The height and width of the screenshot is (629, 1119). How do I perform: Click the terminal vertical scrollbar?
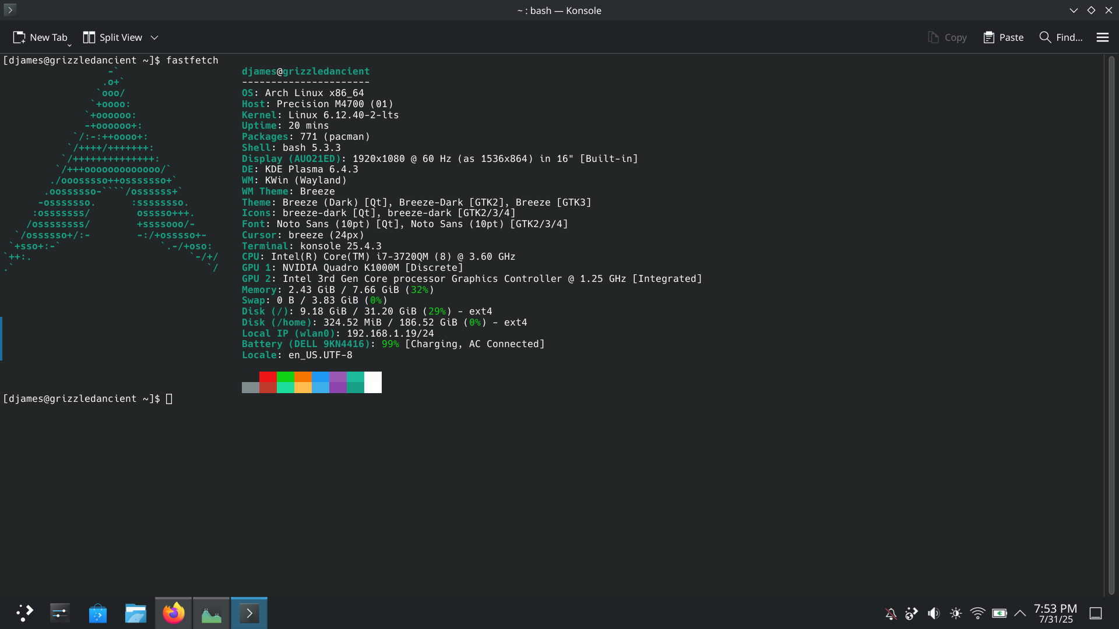point(1111,324)
